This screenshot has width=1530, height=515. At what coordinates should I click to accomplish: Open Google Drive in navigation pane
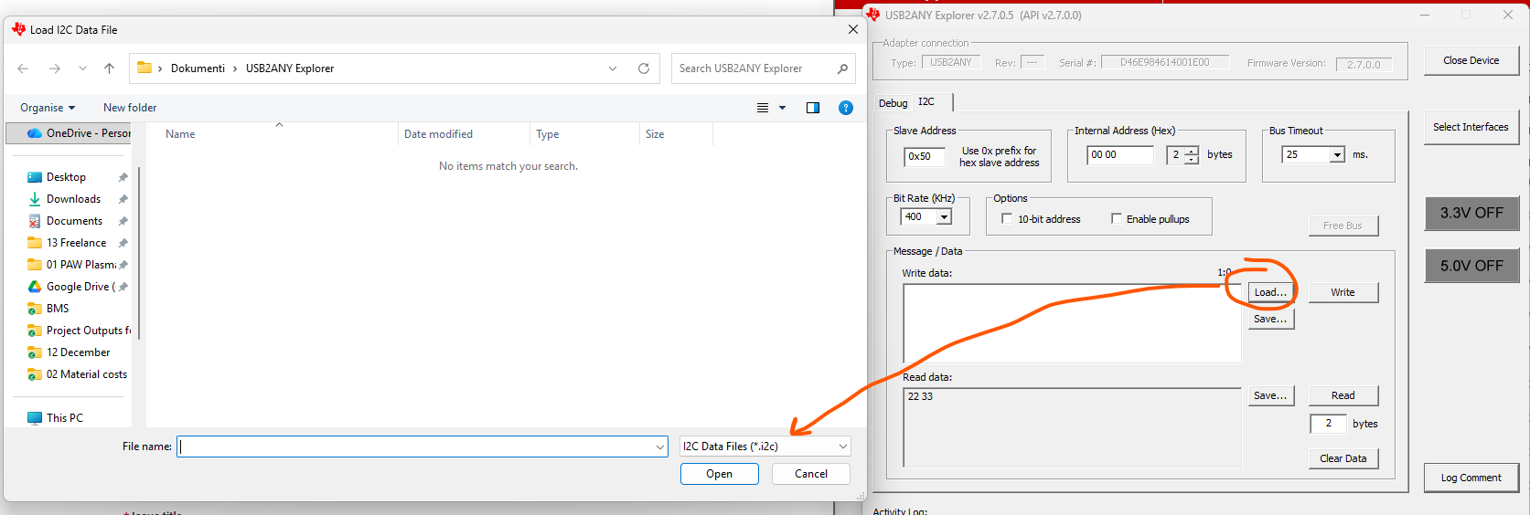80,287
